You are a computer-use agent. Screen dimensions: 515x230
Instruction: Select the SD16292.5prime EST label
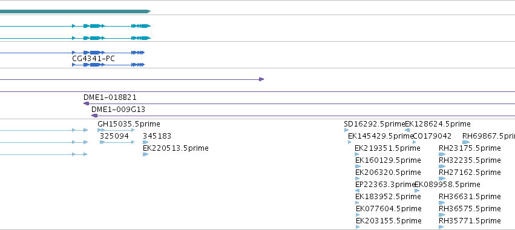[375, 124]
